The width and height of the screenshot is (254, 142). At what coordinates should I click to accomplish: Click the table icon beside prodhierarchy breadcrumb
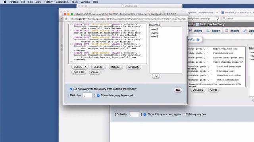click(198, 24)
